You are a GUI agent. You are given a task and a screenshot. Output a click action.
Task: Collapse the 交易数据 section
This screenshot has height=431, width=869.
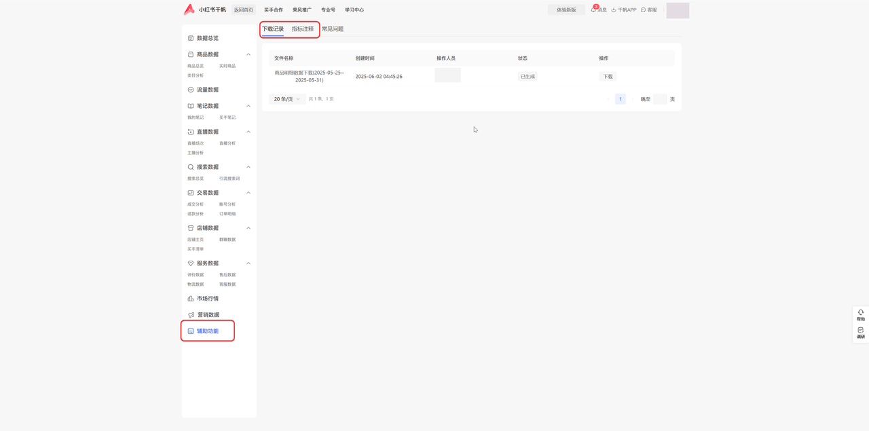click(248, 193)
